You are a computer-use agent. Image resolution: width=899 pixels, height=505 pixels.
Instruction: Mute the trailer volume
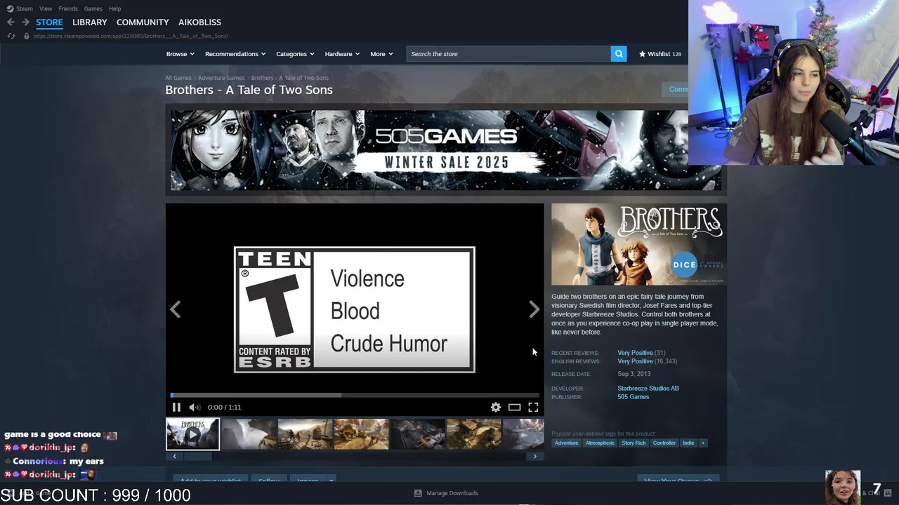pos(195,407)
